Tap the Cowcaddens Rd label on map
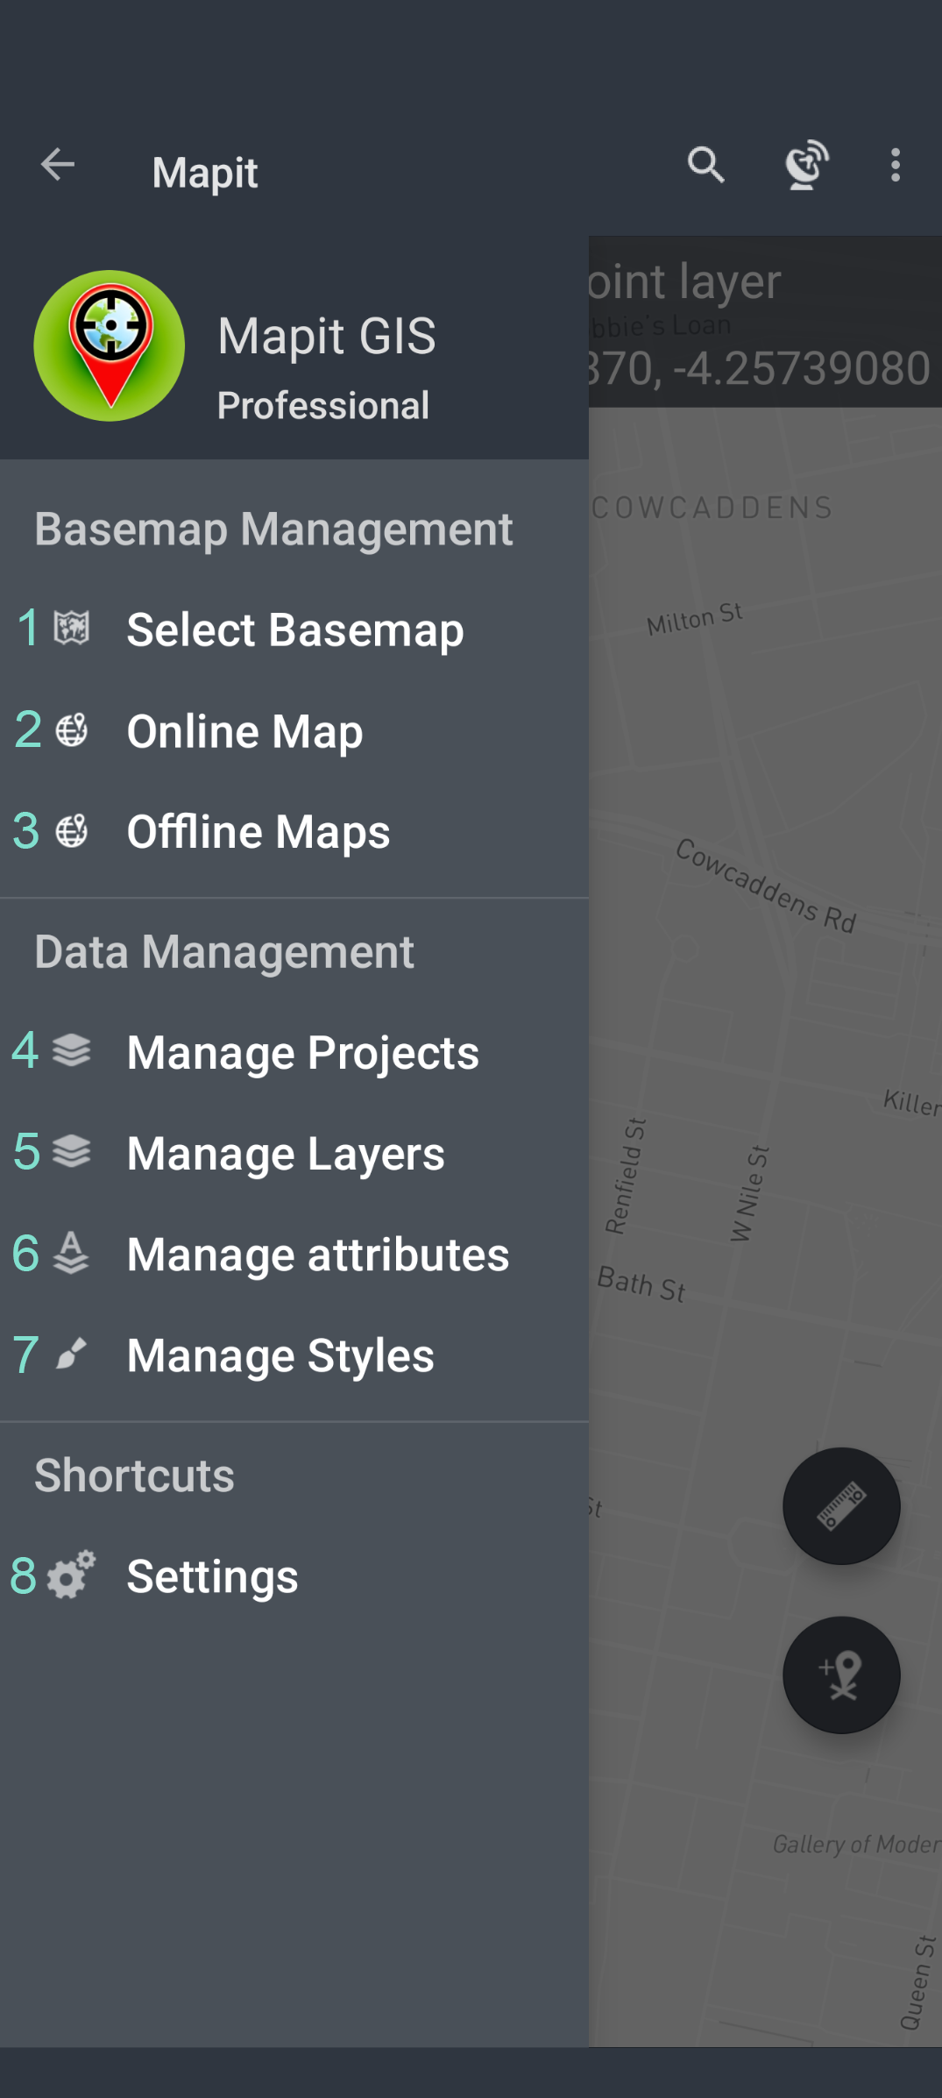Image resolution: width=942 pixels, height=2098 pixels. pyautogui.click(x=765, y=885)
